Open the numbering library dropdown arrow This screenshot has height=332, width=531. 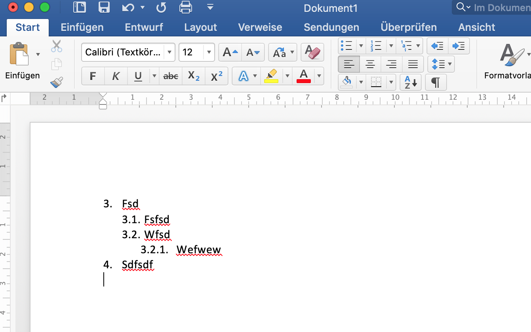391,46
